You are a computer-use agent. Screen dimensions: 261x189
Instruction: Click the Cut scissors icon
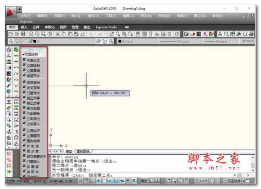[x=57, y=34]
